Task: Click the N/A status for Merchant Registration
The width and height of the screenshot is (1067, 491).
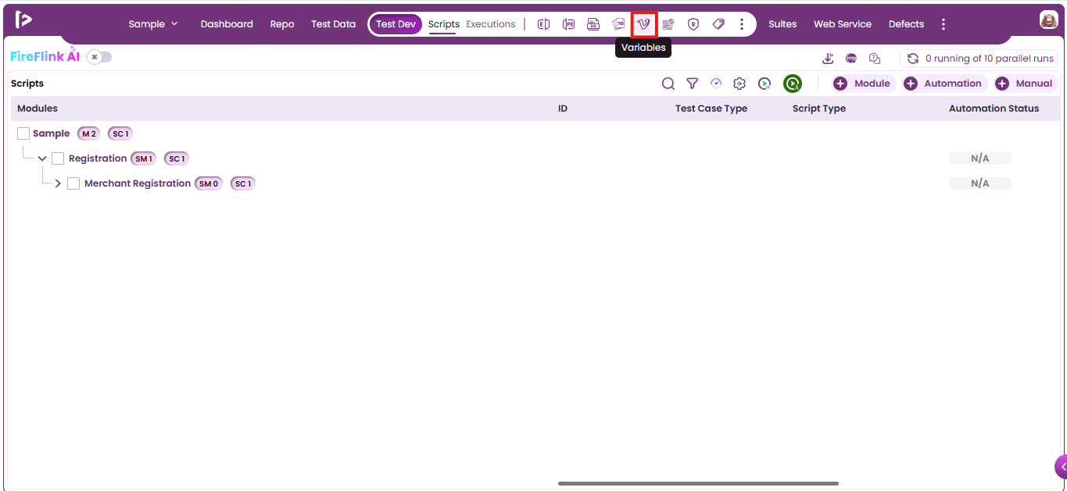Action: (980, 183)
